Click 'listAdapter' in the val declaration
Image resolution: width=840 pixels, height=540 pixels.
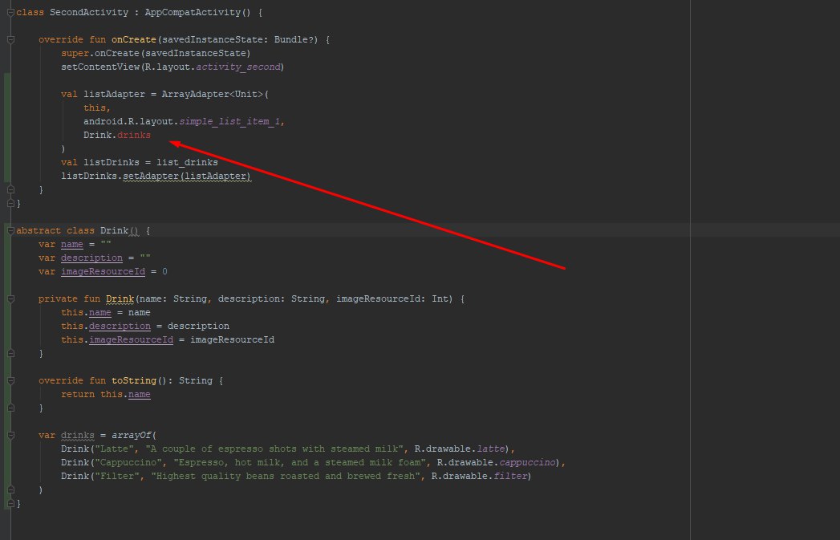pos(114,95)
